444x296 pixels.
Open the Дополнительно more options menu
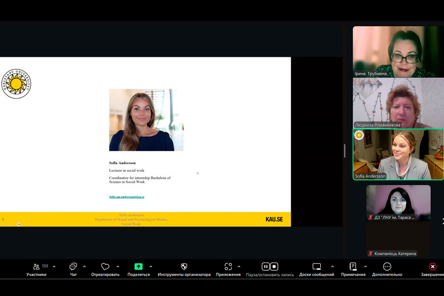(x=387, y=267)
